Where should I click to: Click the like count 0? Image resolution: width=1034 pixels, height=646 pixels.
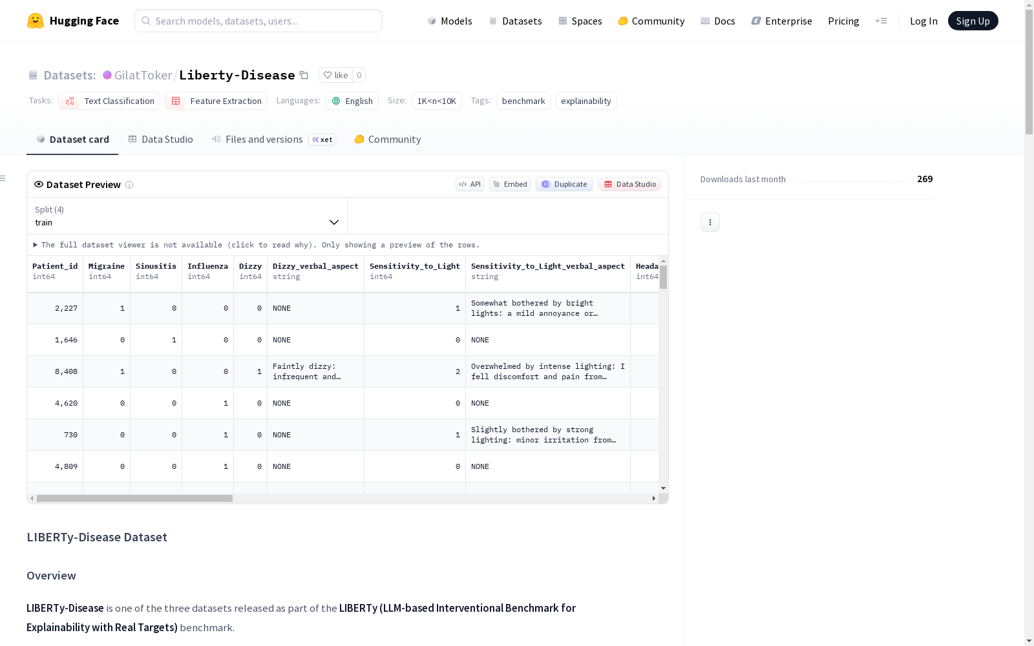click(359, 75)
